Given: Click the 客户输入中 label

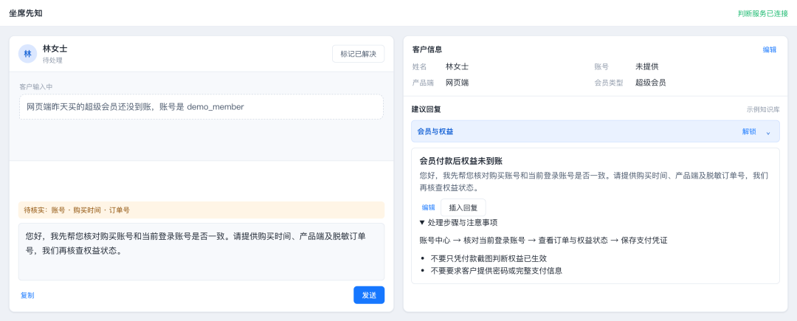Looking at the screenshot, I should [35, 87].
